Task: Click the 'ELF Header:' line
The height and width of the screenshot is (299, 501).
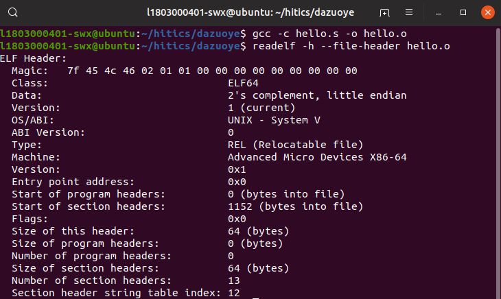Action: 33,58
